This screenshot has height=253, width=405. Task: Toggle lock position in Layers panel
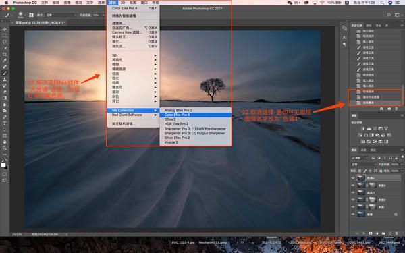point(370,171)
